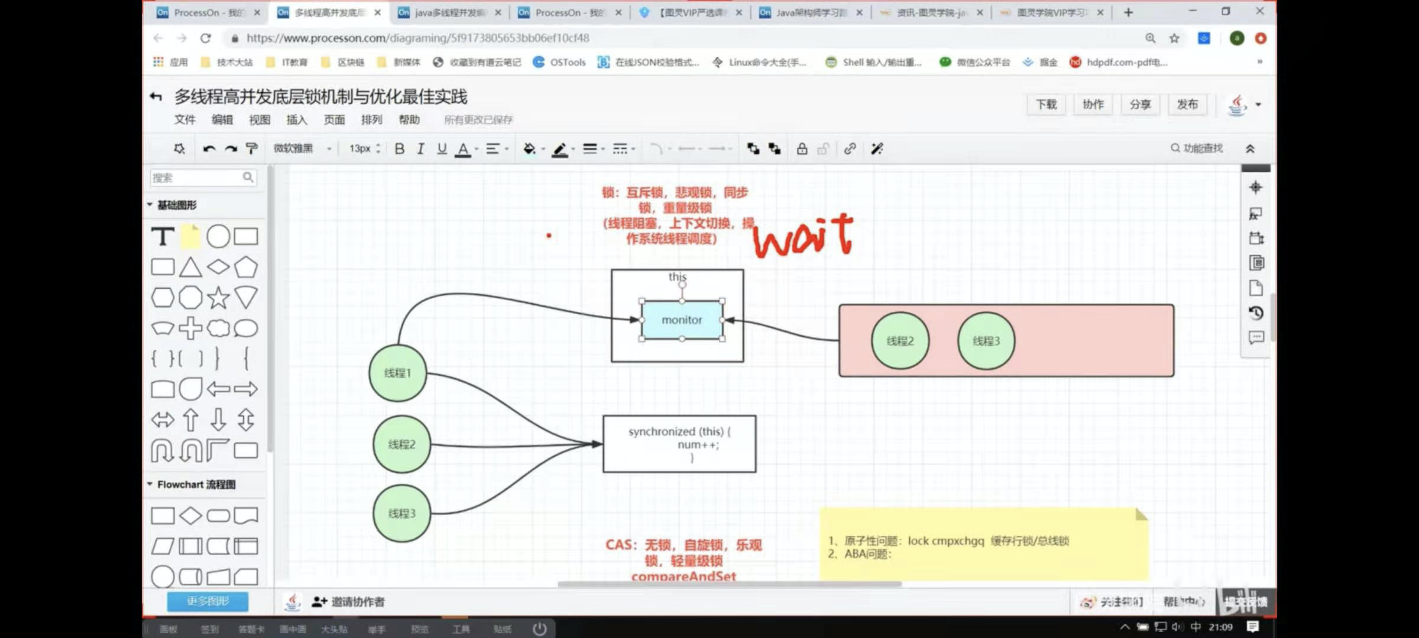
Task: Collapse toolbar with double chevron icon
Action: click(1250, 149)
